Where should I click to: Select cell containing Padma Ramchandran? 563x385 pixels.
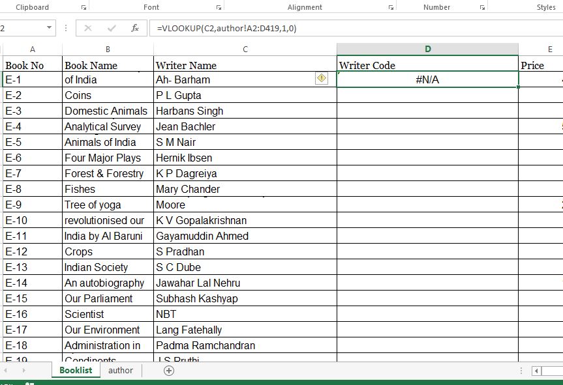coord(245,345)
